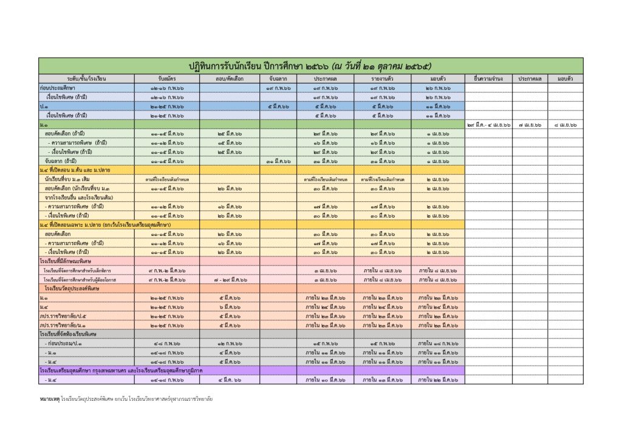Select the orange โรงเรียนวัตถุประสงค์พิเศษ section header row
The width and height of the screenshot is (622, 439).
(x=251, y=289)
